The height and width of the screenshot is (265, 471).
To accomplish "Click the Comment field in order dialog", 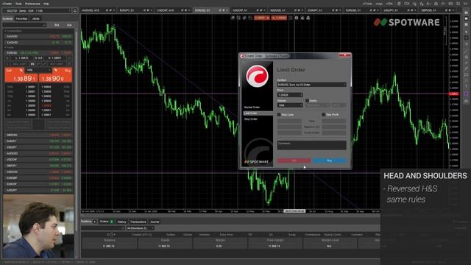I will tap(311, 145).
